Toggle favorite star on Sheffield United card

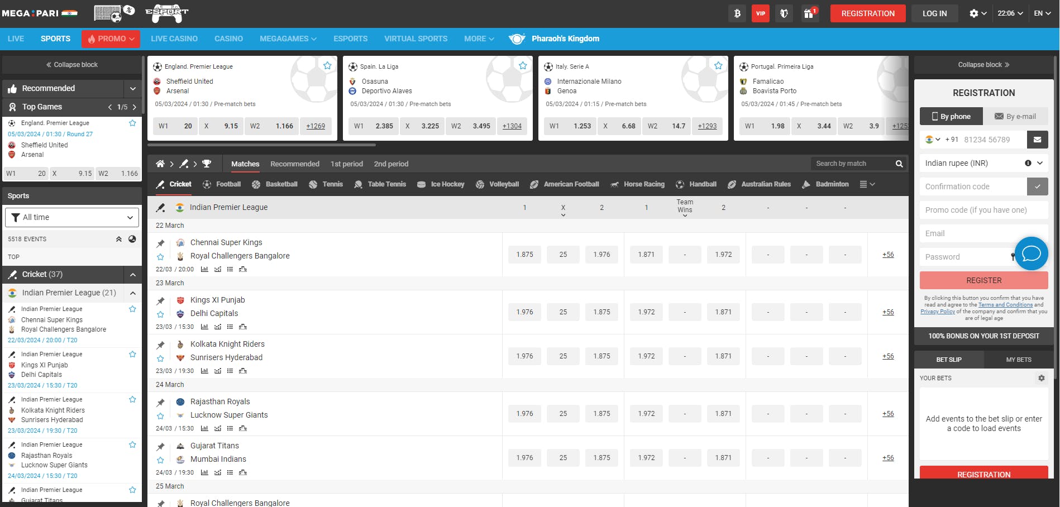[327, 66]
